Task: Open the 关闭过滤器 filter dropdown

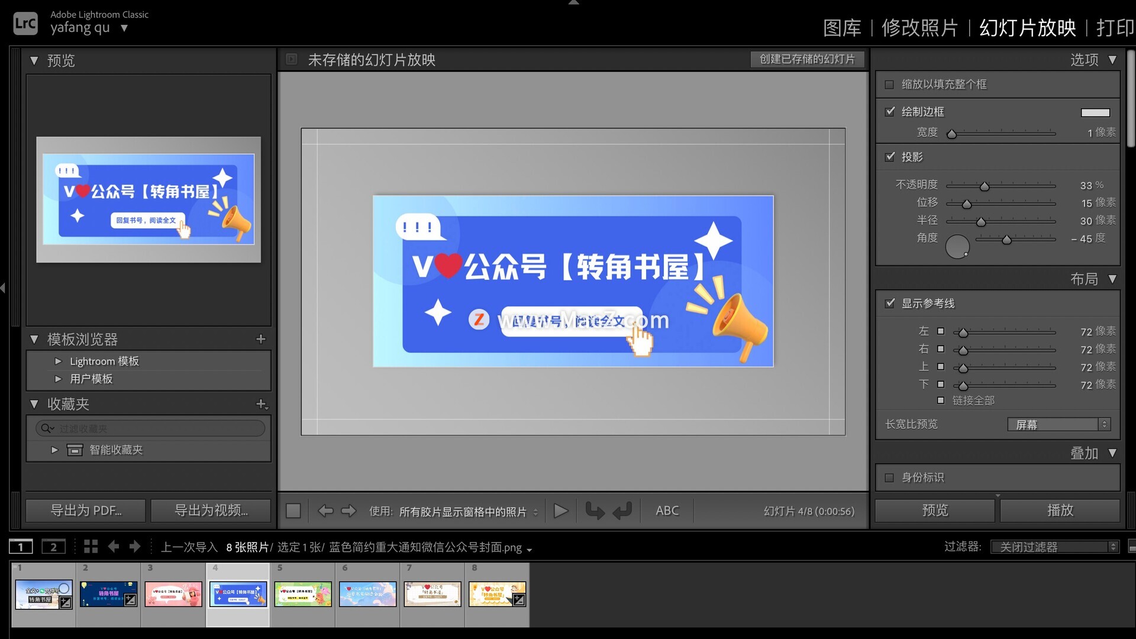Action: tap(1055, 547)
